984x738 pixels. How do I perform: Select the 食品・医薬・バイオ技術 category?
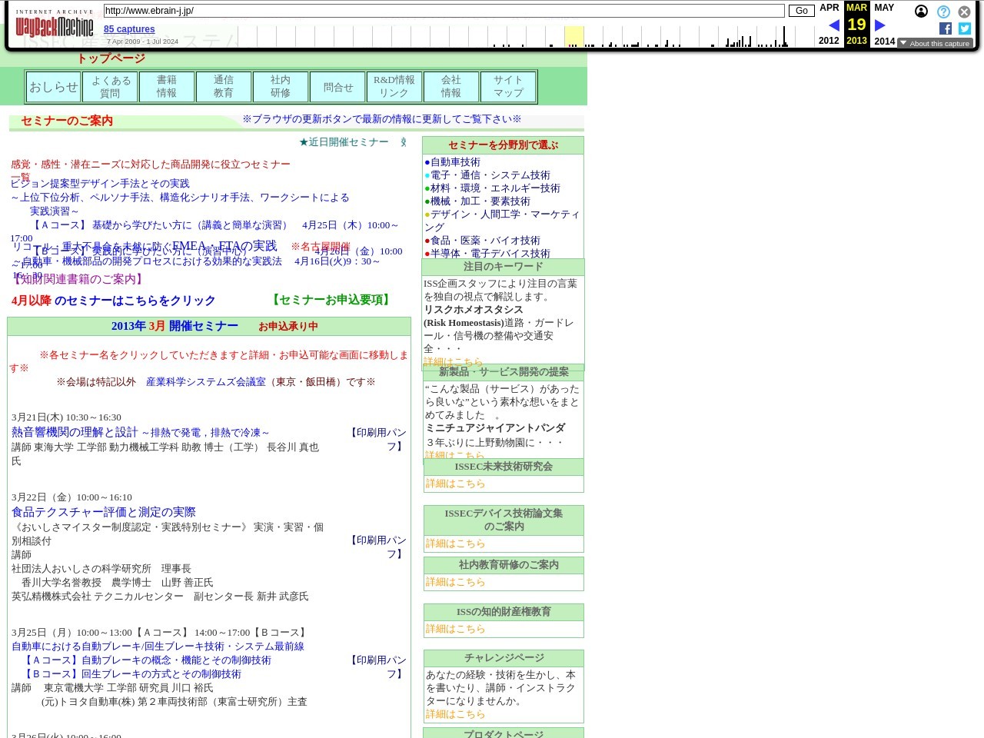click(485, 241)
